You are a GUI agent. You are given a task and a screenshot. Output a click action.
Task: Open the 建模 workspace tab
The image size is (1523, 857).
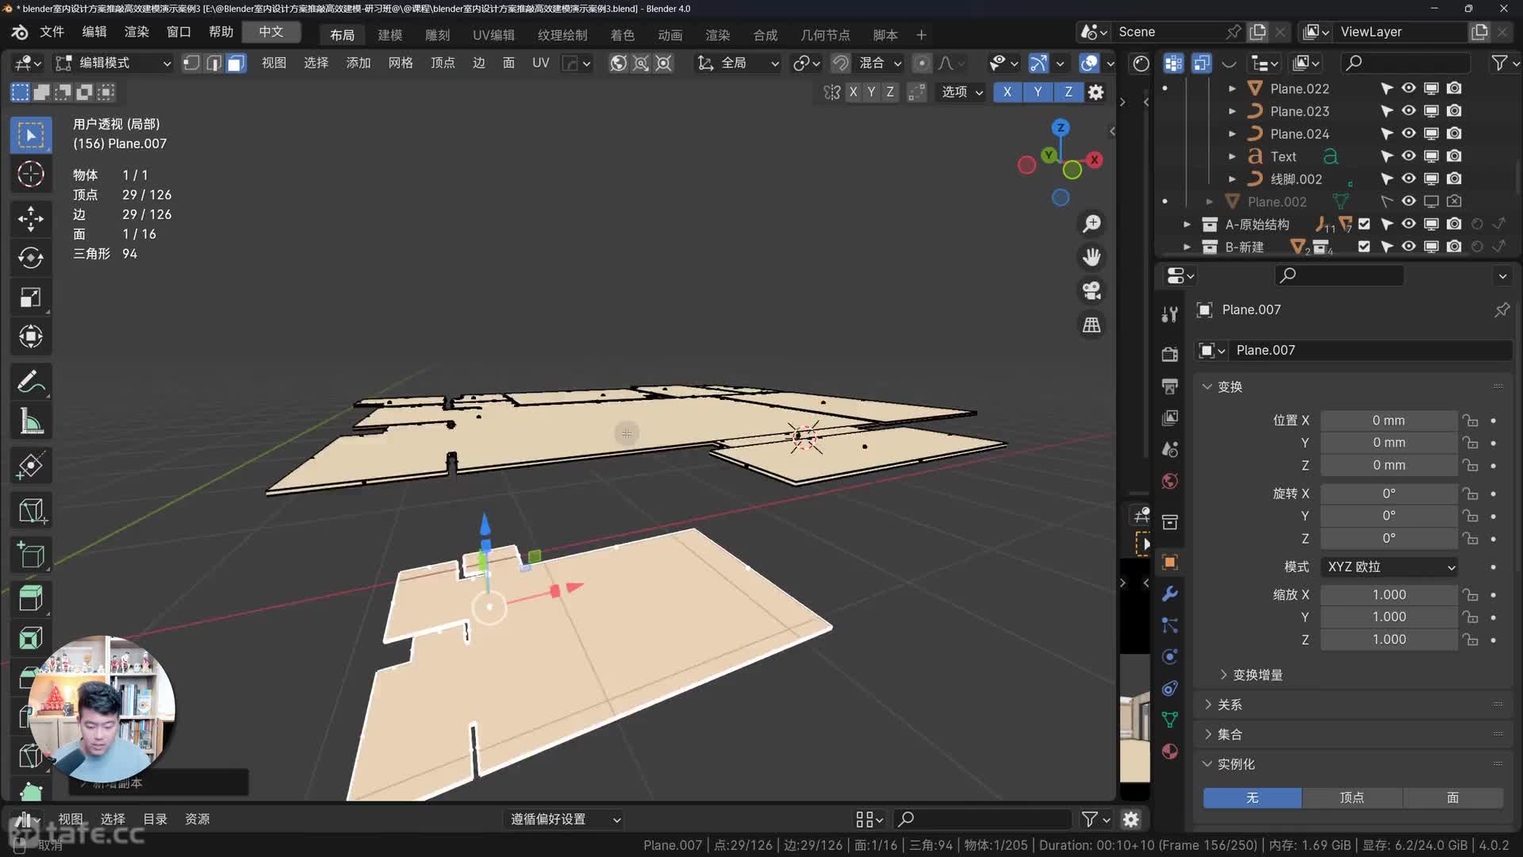[389, 35]
